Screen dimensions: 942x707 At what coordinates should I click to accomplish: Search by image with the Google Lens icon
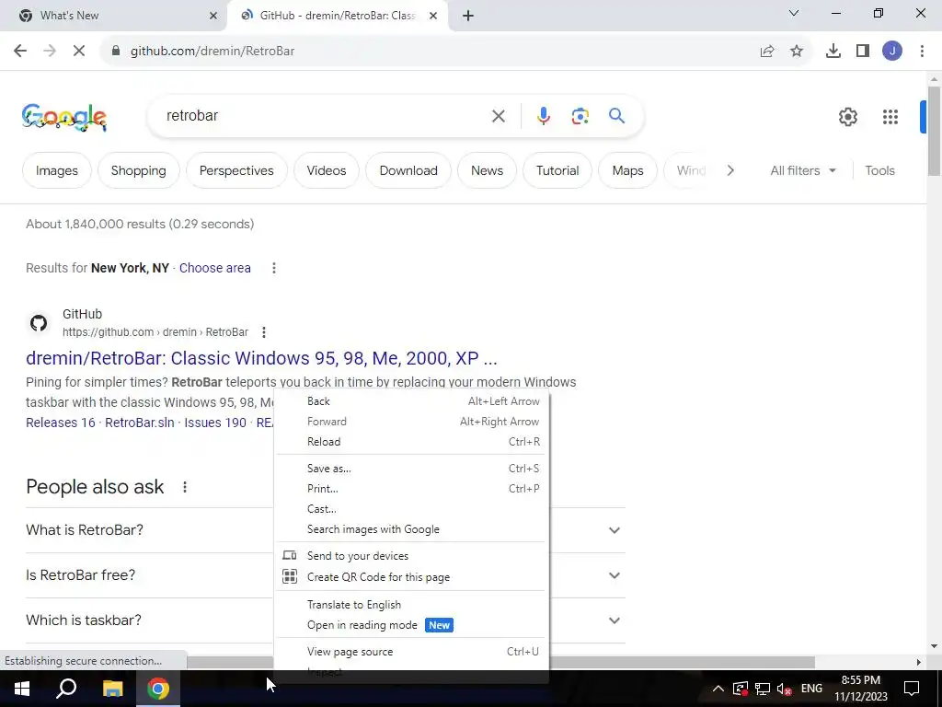coord(580,116)
